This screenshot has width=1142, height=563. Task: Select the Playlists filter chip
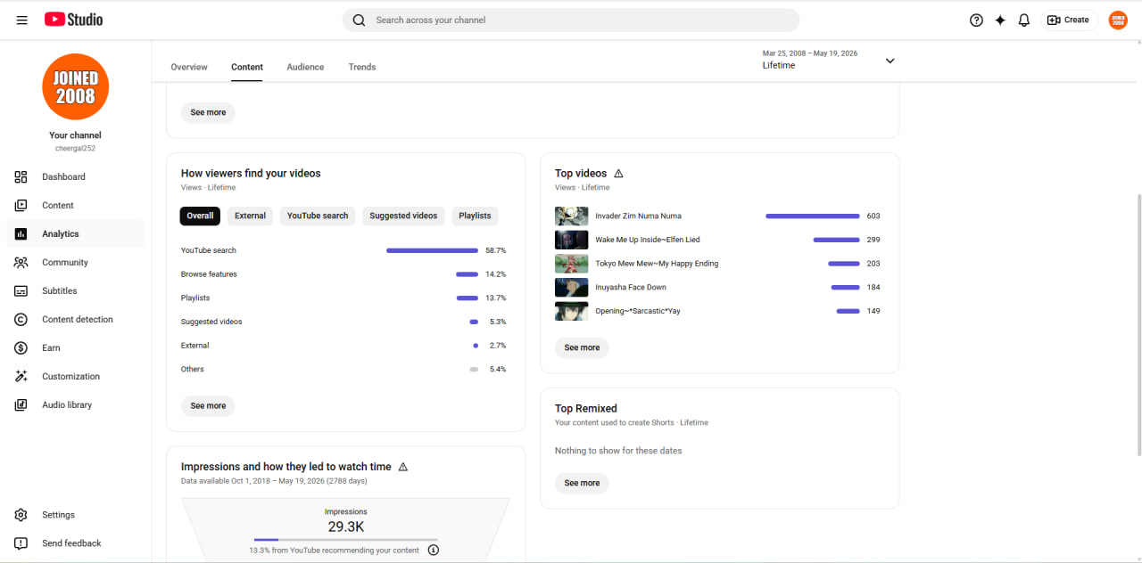(x=475, y=216)
